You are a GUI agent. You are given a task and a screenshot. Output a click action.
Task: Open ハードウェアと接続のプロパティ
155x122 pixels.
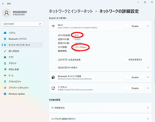click(x=100, y=118)
